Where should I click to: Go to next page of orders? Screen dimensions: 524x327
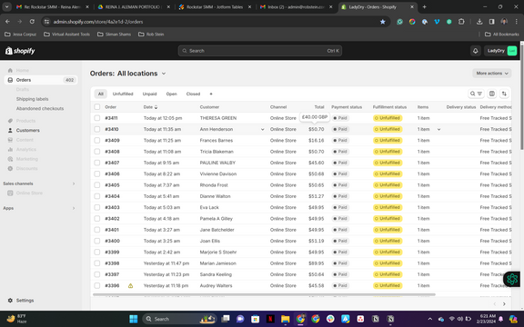[x=504, y=304]
